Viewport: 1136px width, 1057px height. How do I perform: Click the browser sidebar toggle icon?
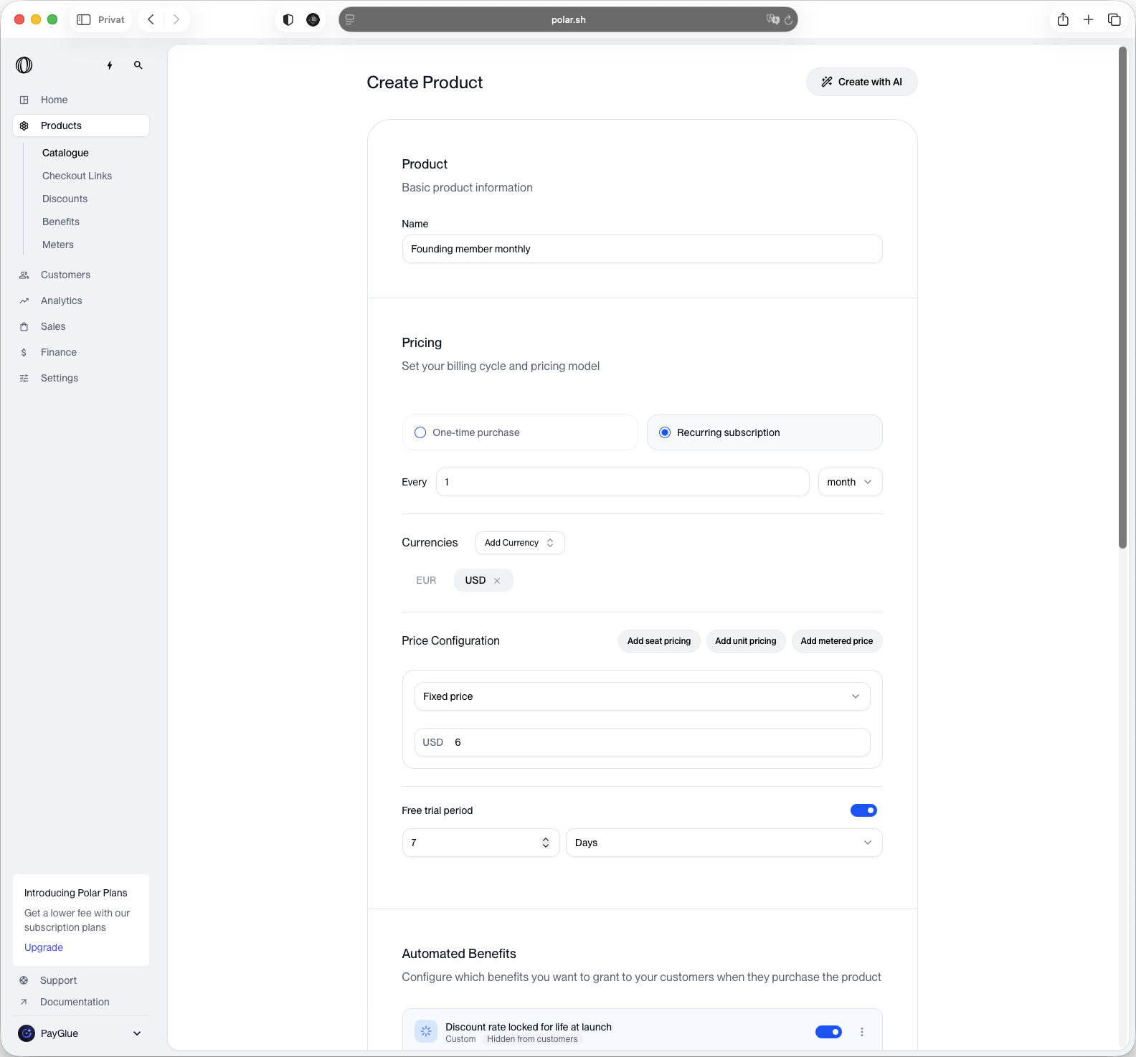pyautogui.click(x=84, y=19)
